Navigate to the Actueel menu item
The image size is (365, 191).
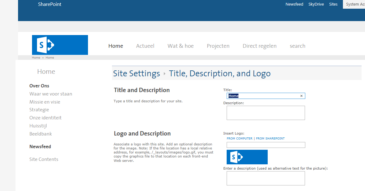click(145, 46)
